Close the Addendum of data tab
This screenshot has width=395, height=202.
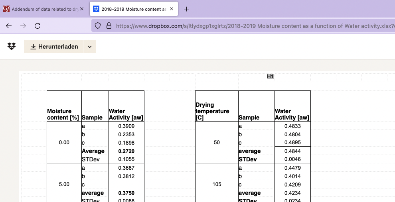pos(82,9)
